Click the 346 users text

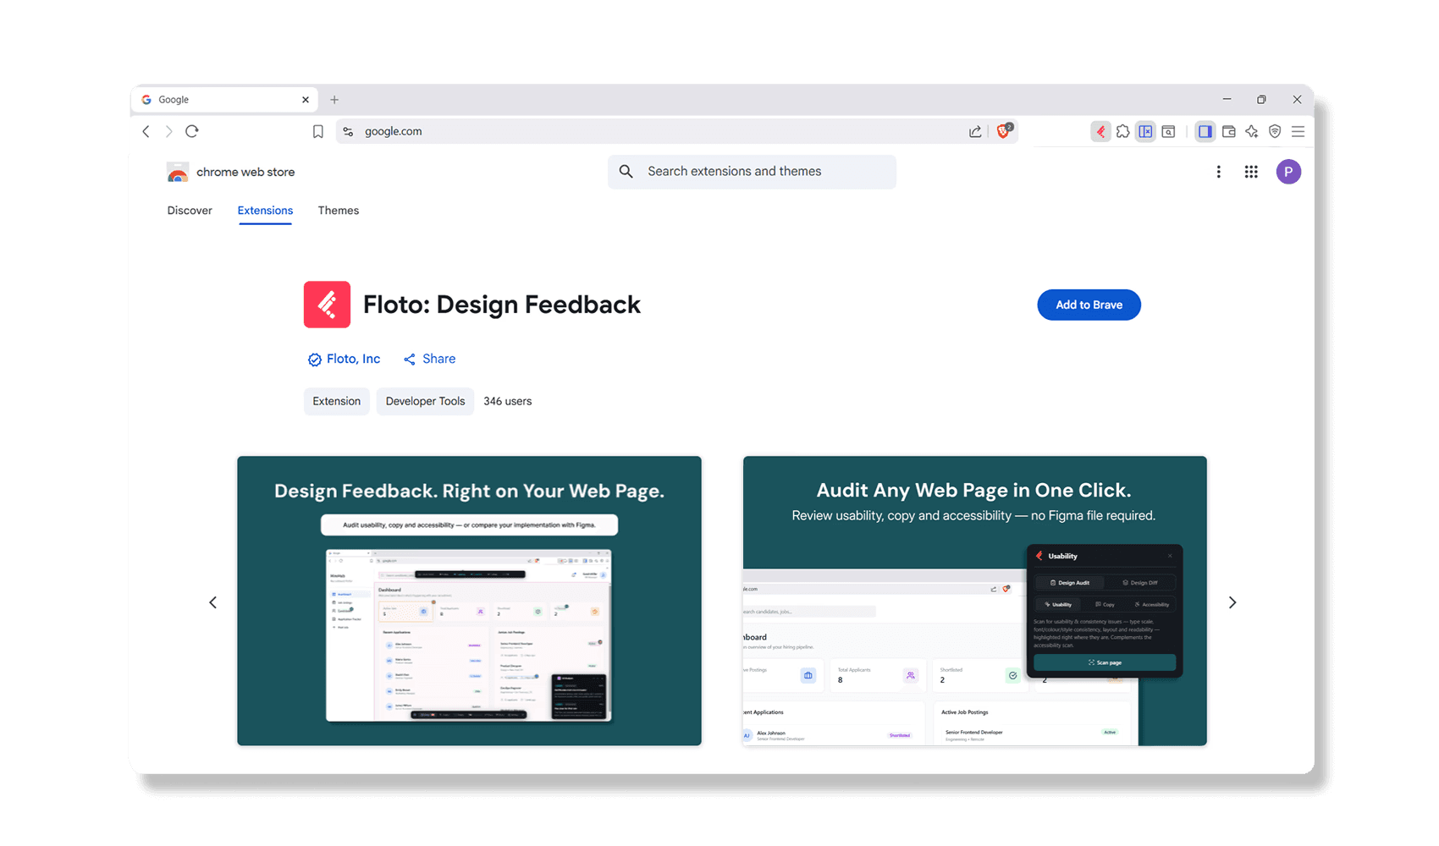tap(508, 401)
